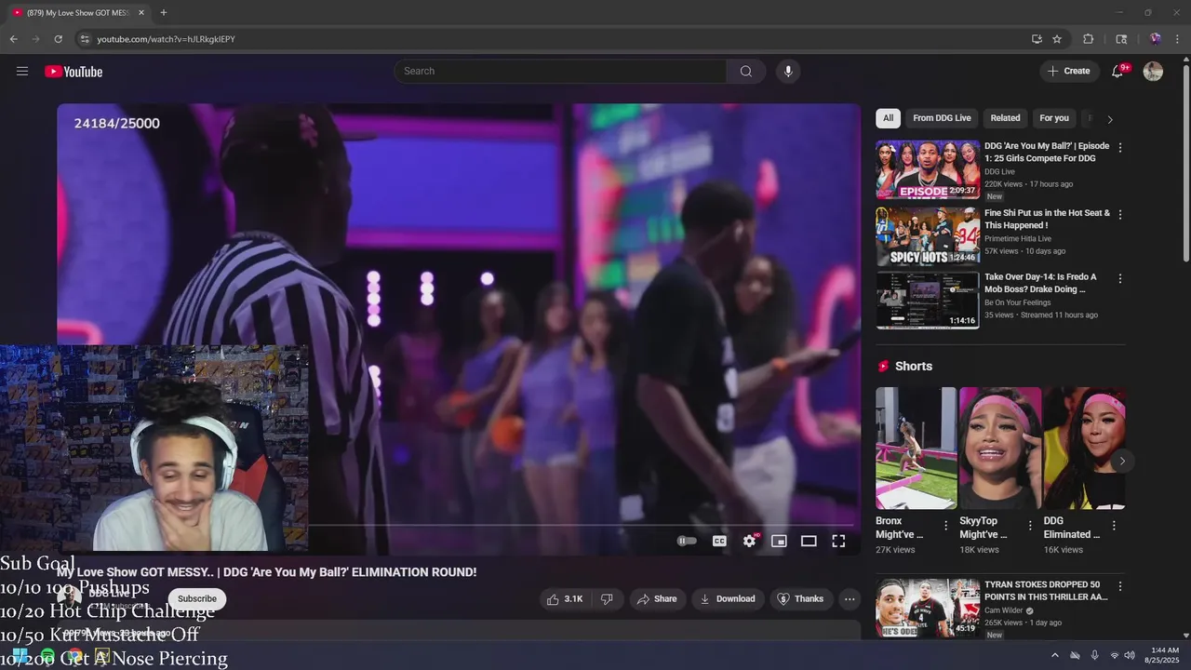Screen dimensions: 1191x670
Task: Enable miniplayer mode
Action: [779, 541]
